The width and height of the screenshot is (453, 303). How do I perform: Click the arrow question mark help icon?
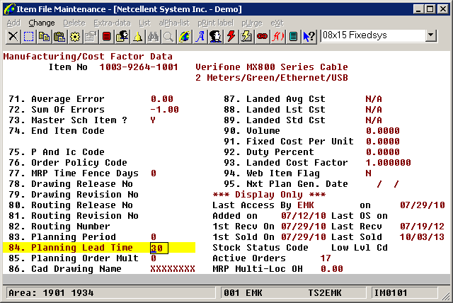309,36
